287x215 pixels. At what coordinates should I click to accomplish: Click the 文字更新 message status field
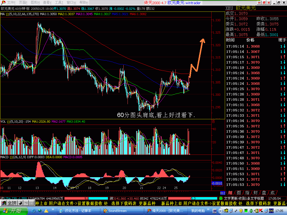click(245, 198)
